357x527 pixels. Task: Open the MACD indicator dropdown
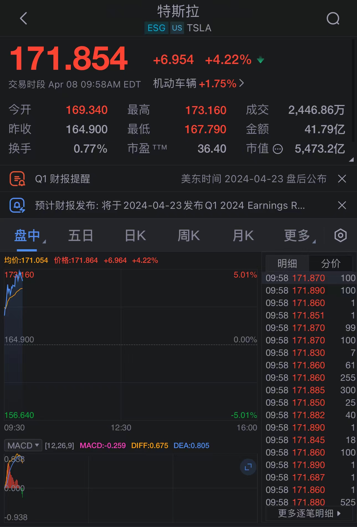23,446
